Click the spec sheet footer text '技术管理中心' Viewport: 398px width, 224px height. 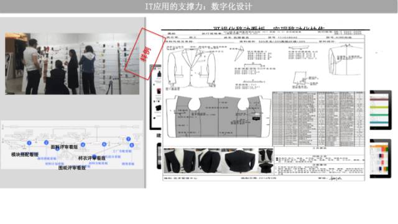pos(185,178)
